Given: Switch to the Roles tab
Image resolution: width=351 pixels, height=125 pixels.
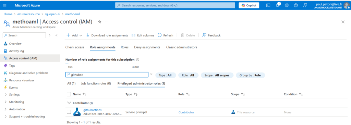Looking at the screenshot, I should [125, 47].
